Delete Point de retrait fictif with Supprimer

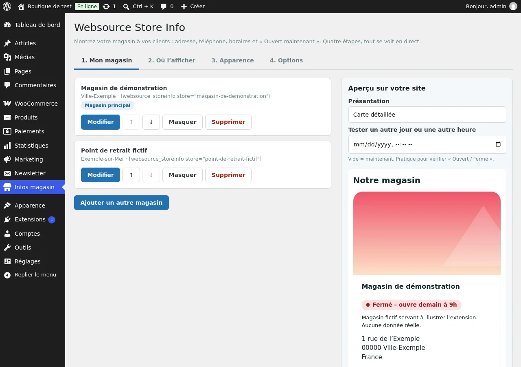click(x=228, y=175)
